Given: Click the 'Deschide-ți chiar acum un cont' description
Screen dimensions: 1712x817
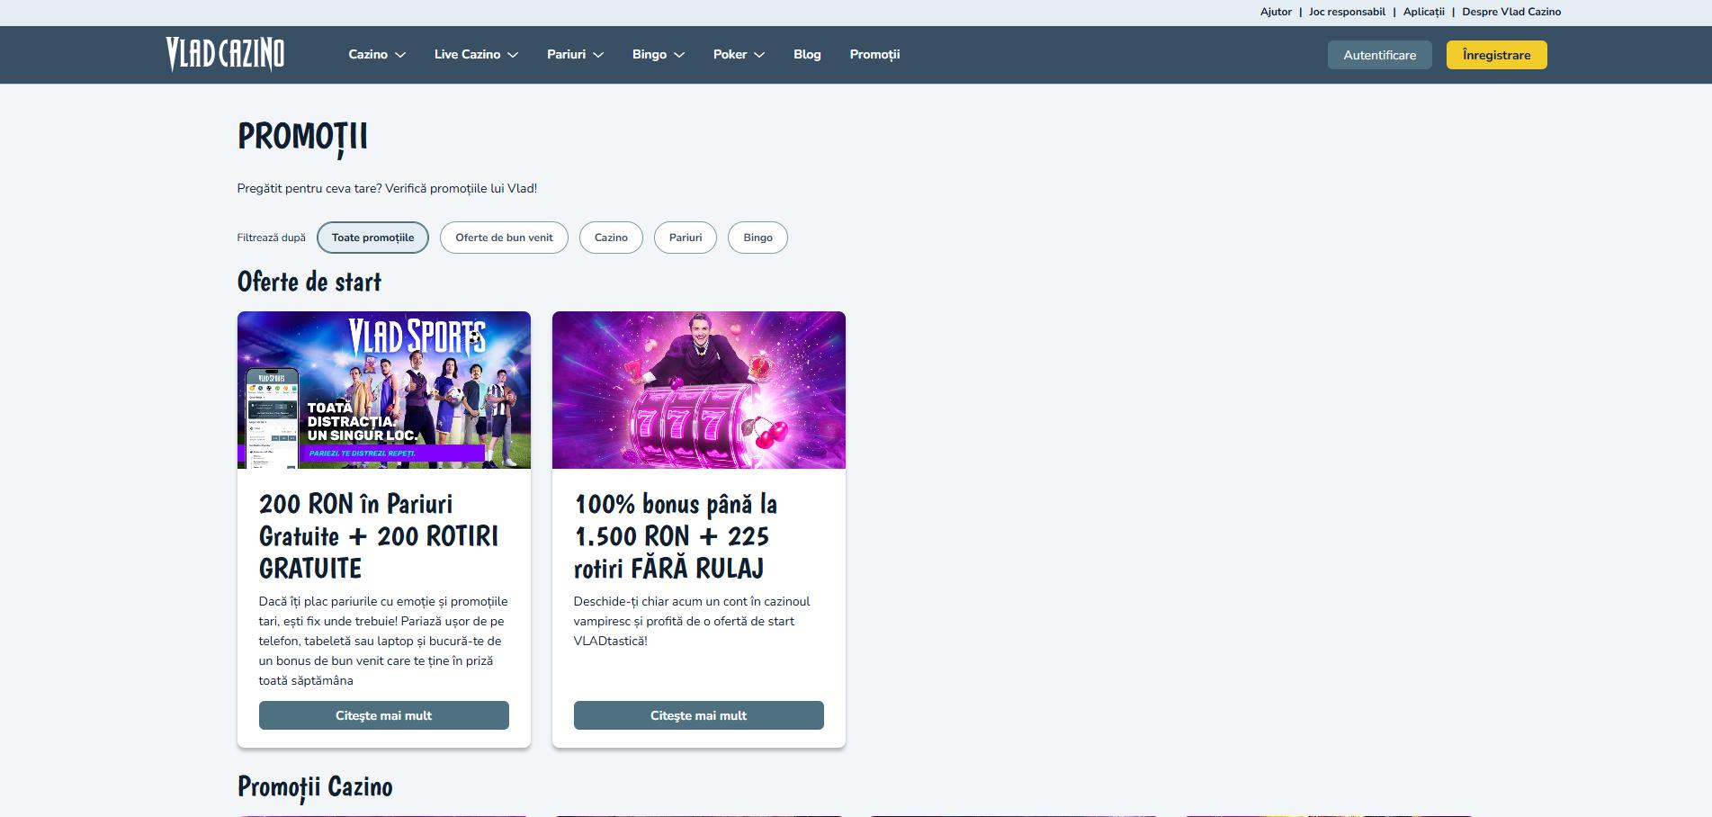Looking at the screenshot, I should coord(692,621).
